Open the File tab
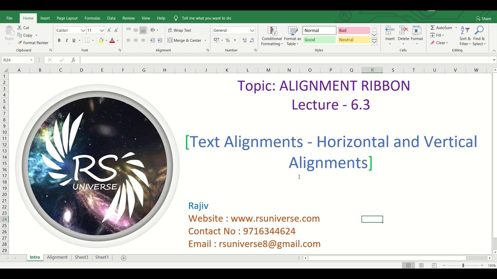Viewport: 497px width, 279px height. pyautogui.click(x=9, y=18)
